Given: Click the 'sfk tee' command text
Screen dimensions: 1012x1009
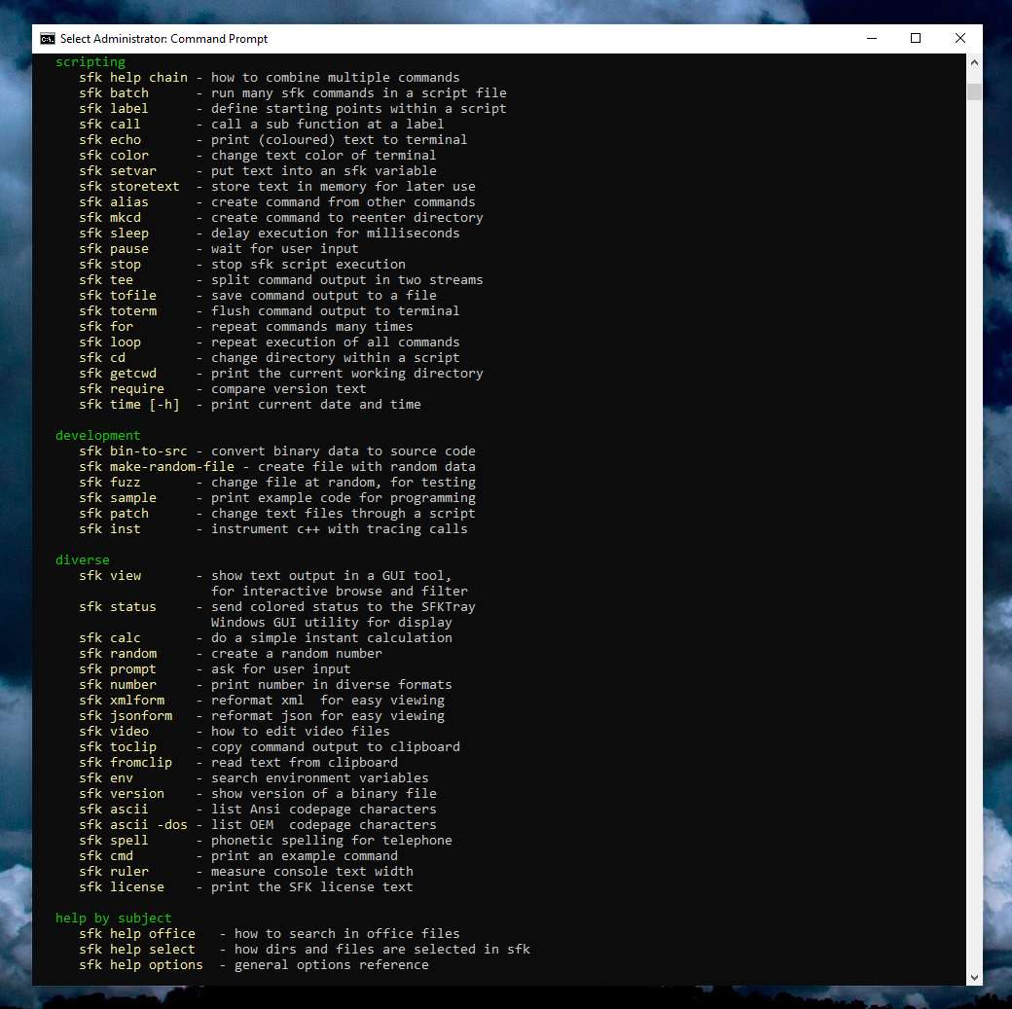Looking at the screenshot, I should (x=106, y=279).
